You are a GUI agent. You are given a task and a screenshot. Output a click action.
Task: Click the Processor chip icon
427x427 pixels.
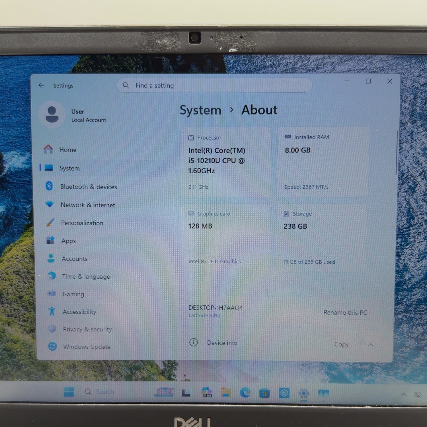[191, 138]
